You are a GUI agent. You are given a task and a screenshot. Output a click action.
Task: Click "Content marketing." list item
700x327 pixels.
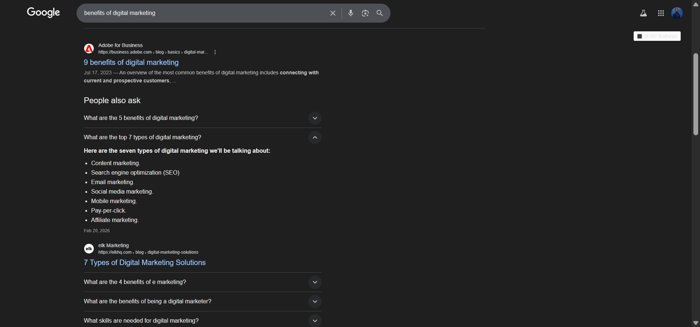pyautogui.click(x=116, y=163)
